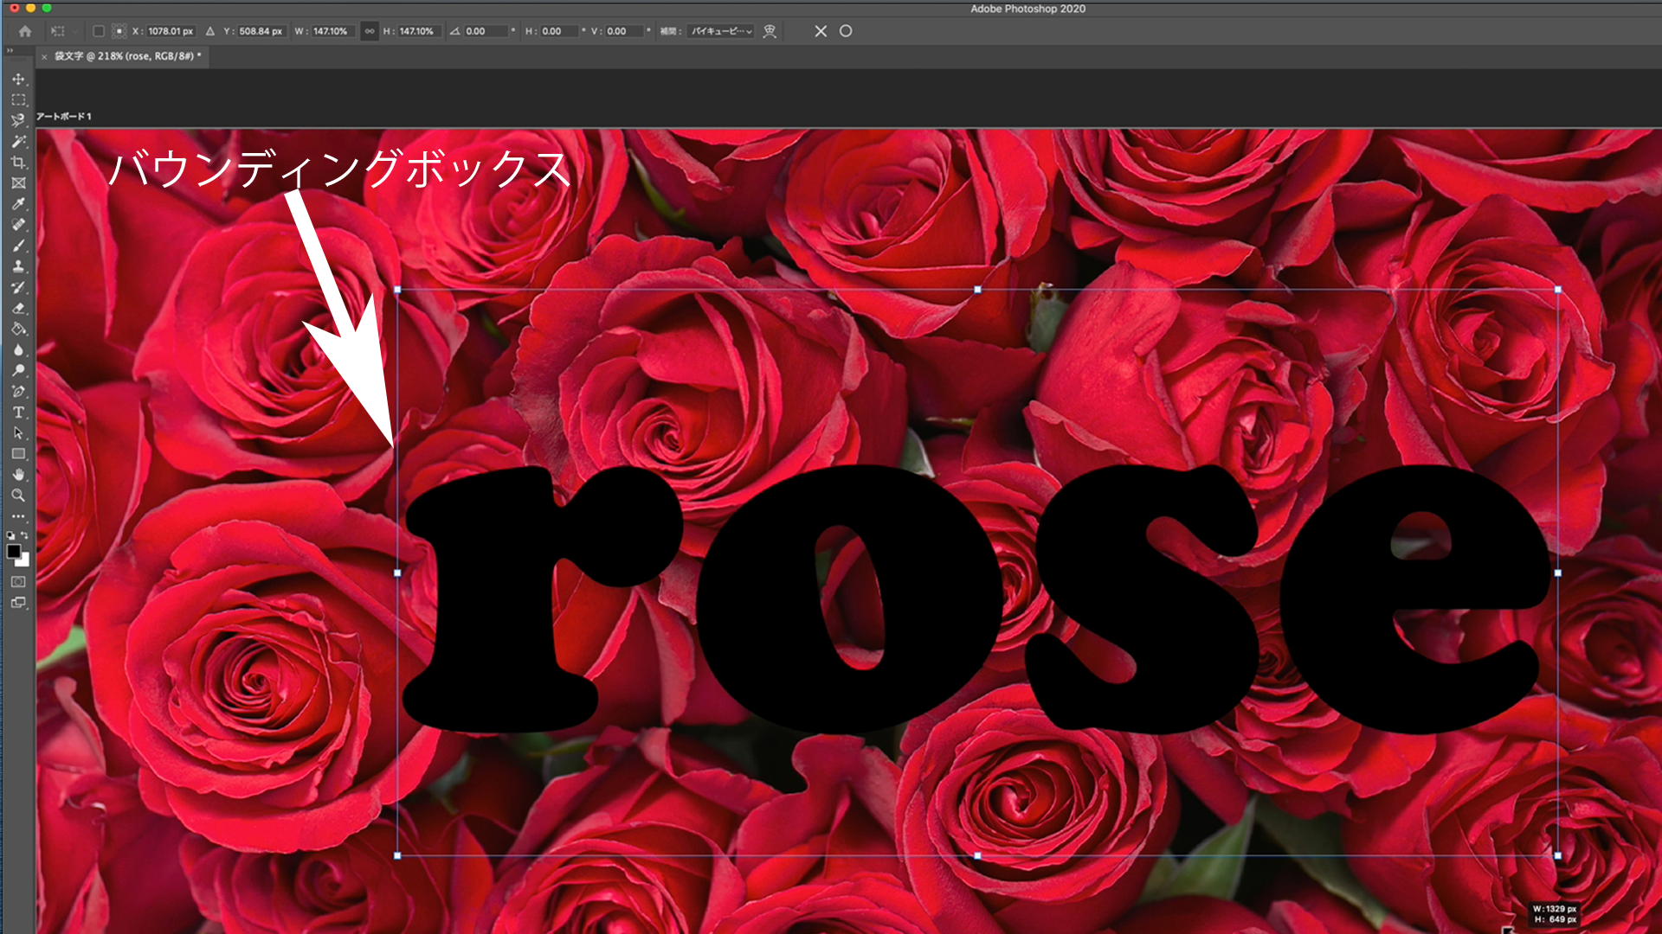This screenshot has width=1662, height=934.
Task: Click the rotation angle field
Action: pyautogui.click(x=486, y=31)
